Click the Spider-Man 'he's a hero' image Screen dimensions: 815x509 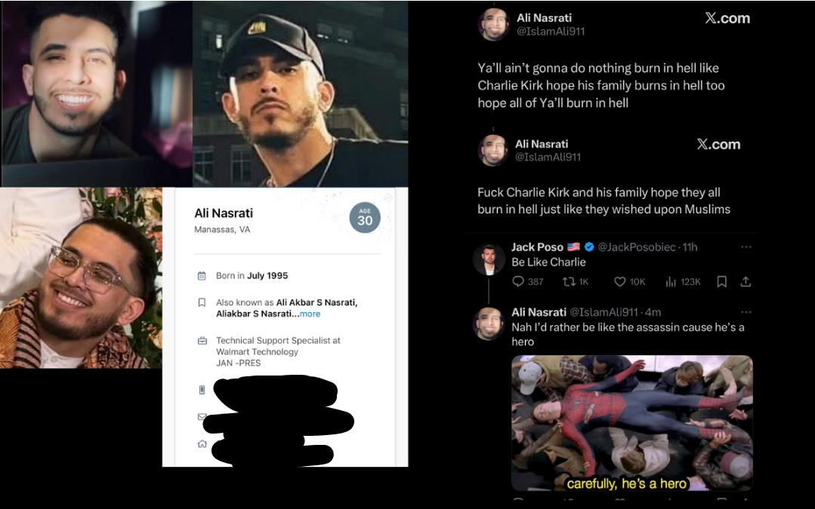631,423
